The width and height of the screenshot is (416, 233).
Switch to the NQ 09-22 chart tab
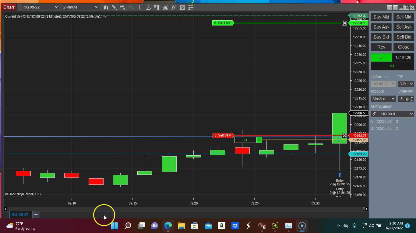(x=20, y=214)
